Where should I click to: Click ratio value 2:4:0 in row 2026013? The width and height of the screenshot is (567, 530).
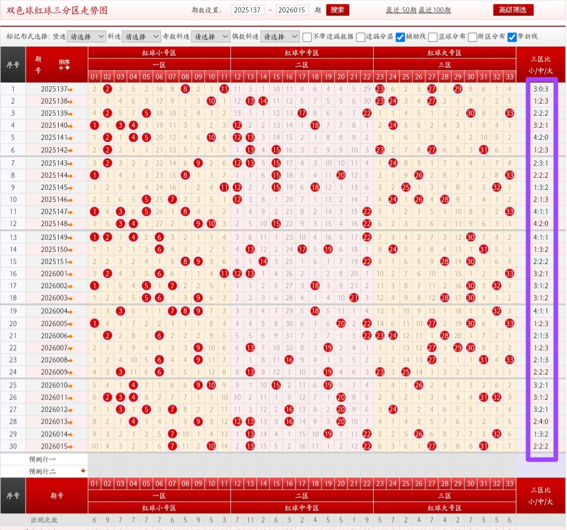pos(541,421)
